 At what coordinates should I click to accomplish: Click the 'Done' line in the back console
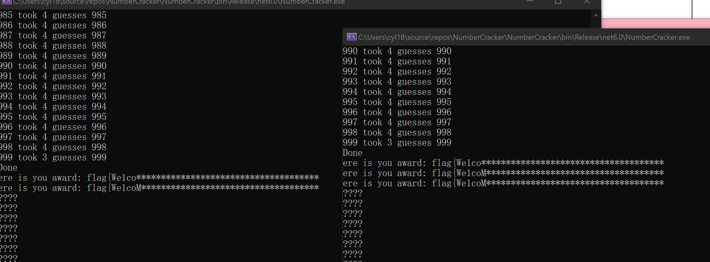pyautogui.click(x=9, y=168)
